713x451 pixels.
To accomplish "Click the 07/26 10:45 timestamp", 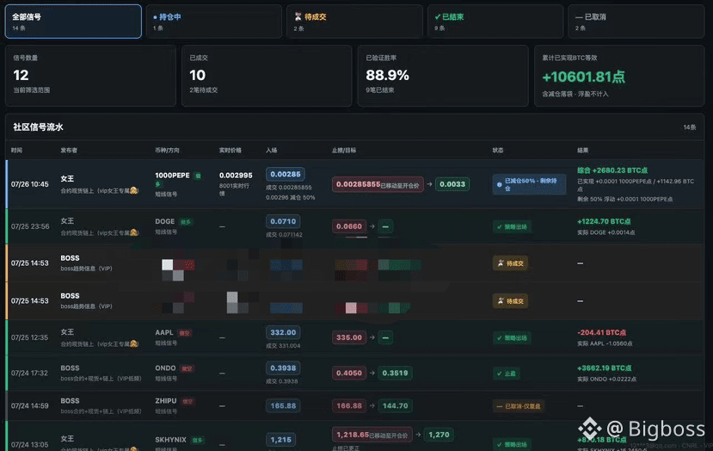I will (x=29, y=184).
